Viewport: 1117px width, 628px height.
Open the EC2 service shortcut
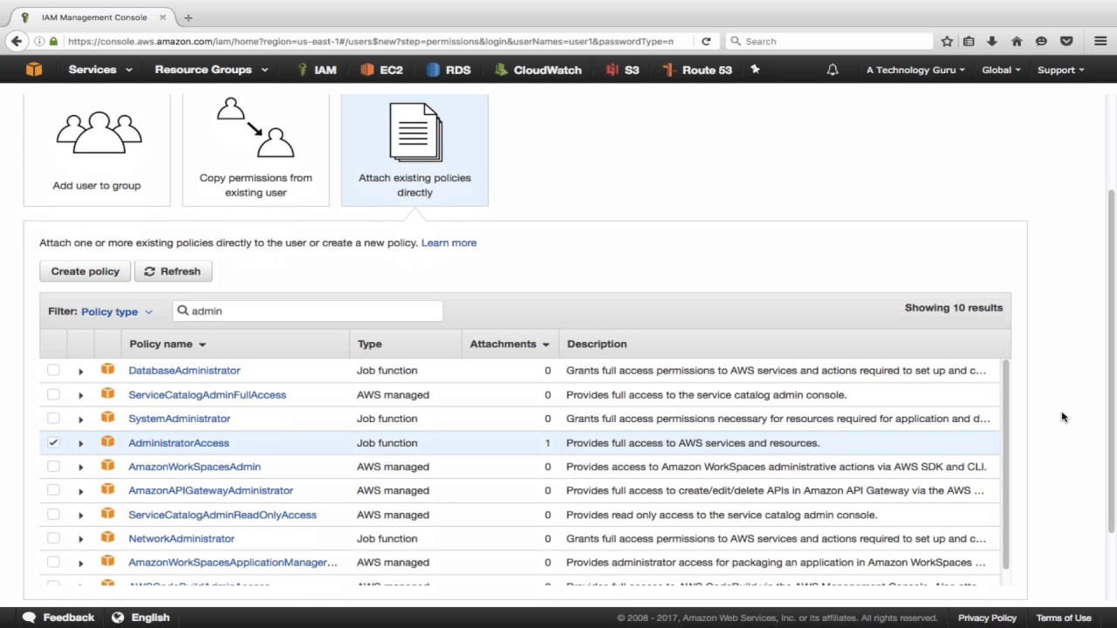pyautogui.click(x=381, y=70)
